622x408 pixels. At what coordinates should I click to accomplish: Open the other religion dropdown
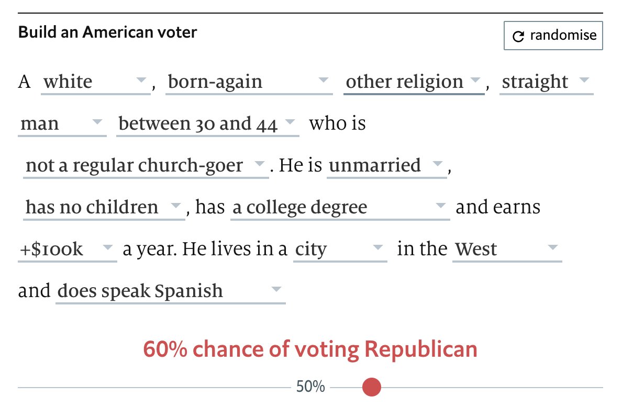[x=413, y=82]
